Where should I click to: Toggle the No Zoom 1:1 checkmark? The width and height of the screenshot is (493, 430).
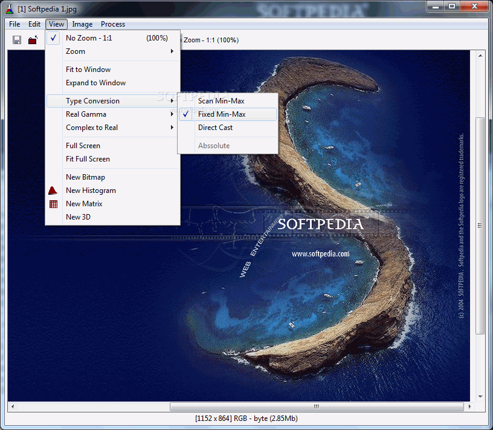(53, 38)
